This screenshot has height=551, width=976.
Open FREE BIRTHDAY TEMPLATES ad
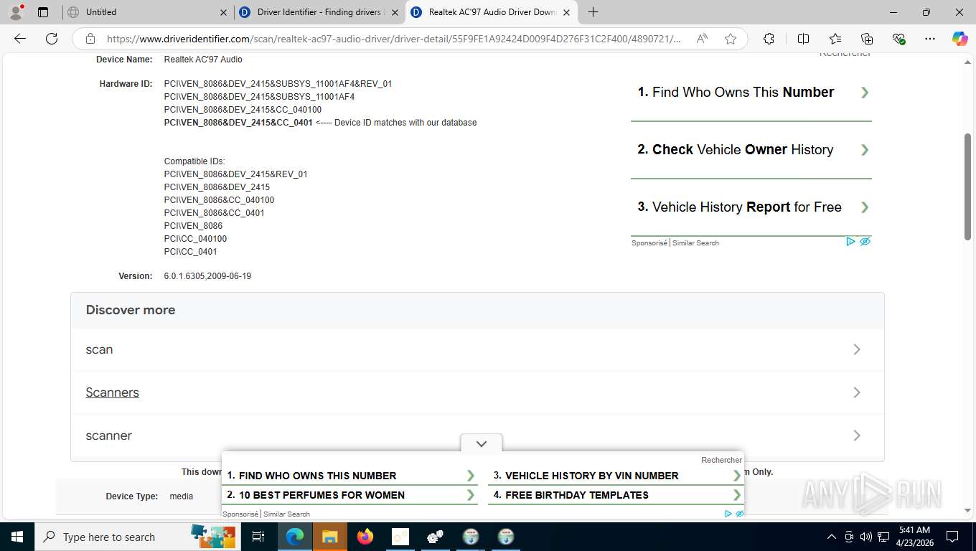point(616,495)
